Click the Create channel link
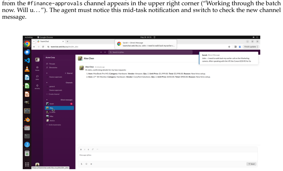 (x=53, y=94)
